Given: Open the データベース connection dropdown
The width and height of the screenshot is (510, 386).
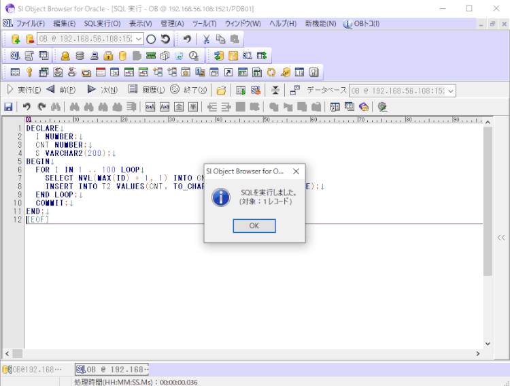Looking at the screenshot, I should pos(451,91).
